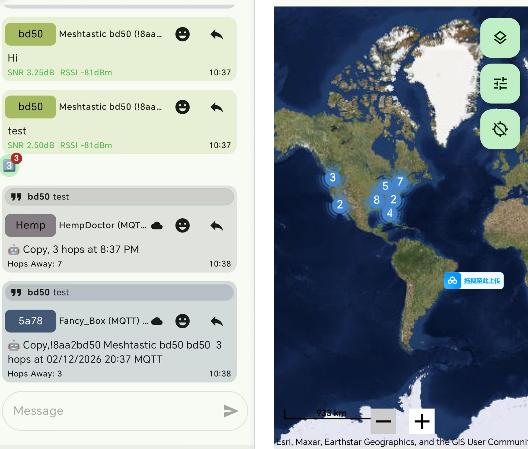Reply to HempDoctor's copy message
The height and width of the screenshot is (449, 528).
click(217, 226)
